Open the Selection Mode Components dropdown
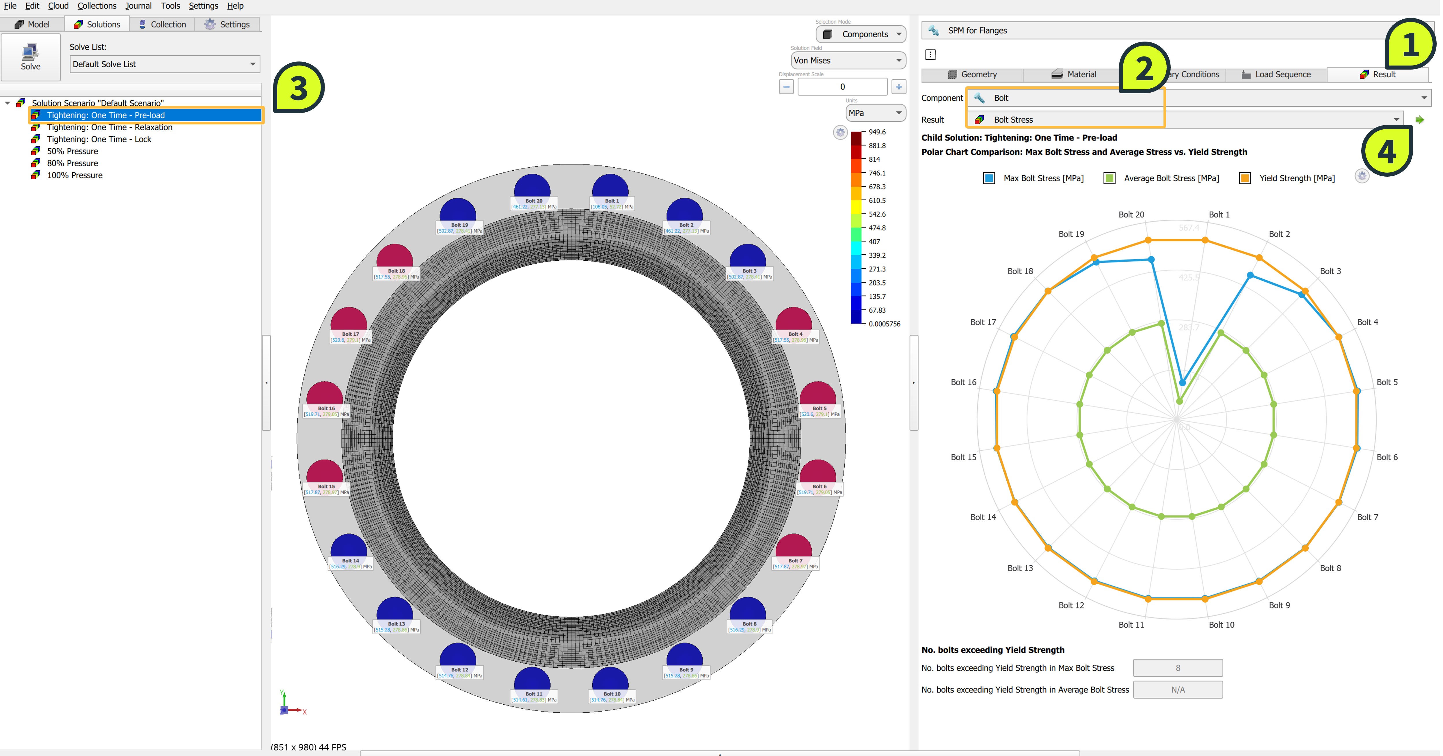The width and height of the screenshot is (1443, 756). click(861, 34)
